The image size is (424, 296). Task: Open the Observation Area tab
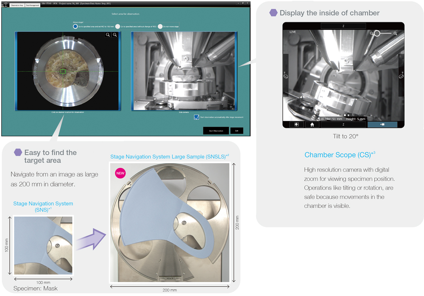[x=16, y=5]
